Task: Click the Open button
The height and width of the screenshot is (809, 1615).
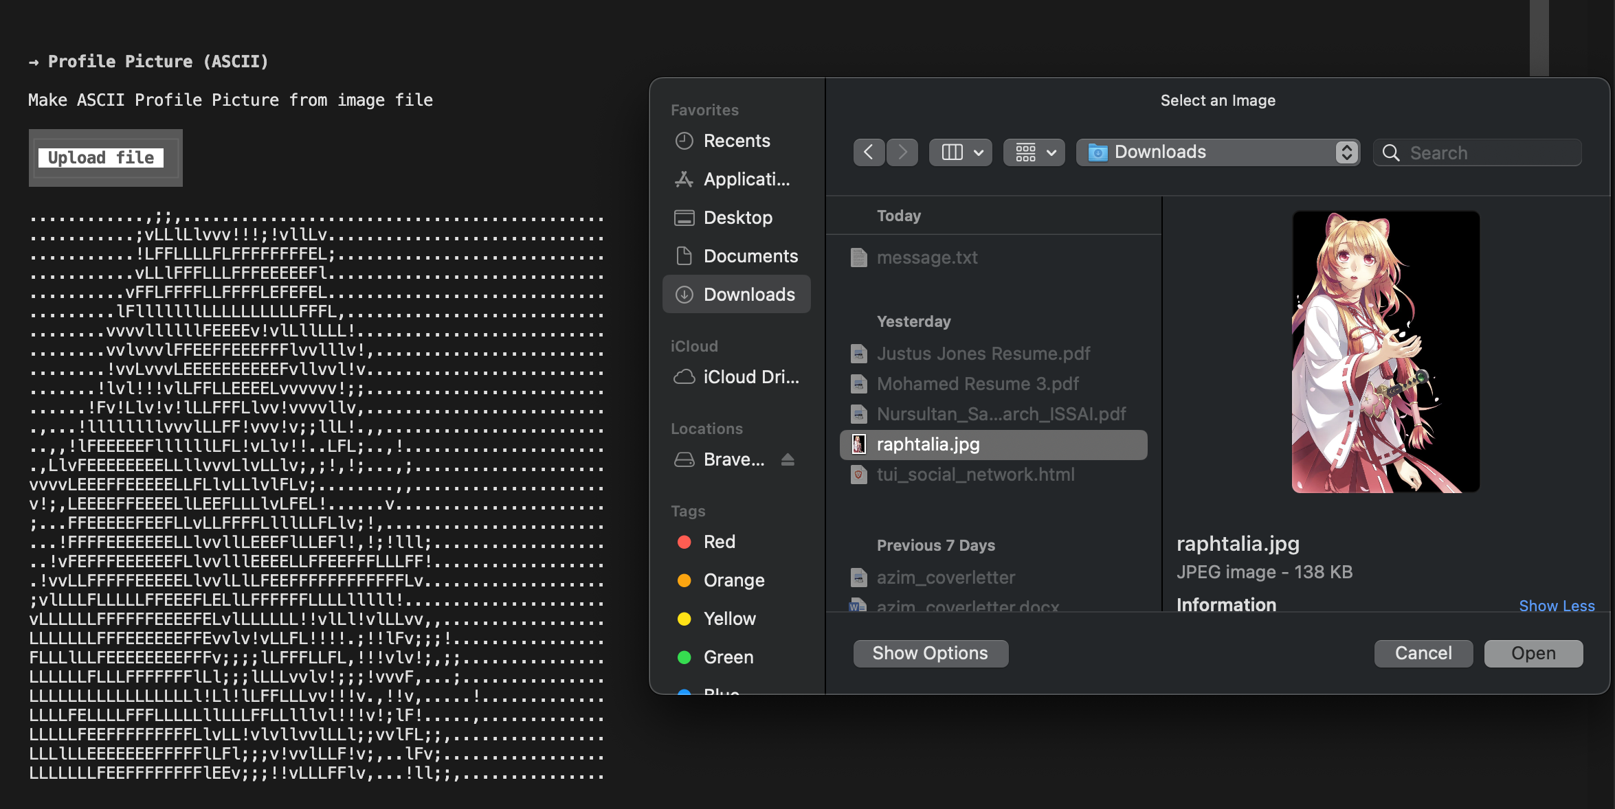Action: 1533,653
